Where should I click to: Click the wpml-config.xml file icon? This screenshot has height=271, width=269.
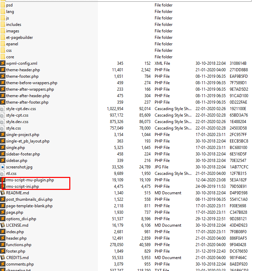tap(3, 63)
